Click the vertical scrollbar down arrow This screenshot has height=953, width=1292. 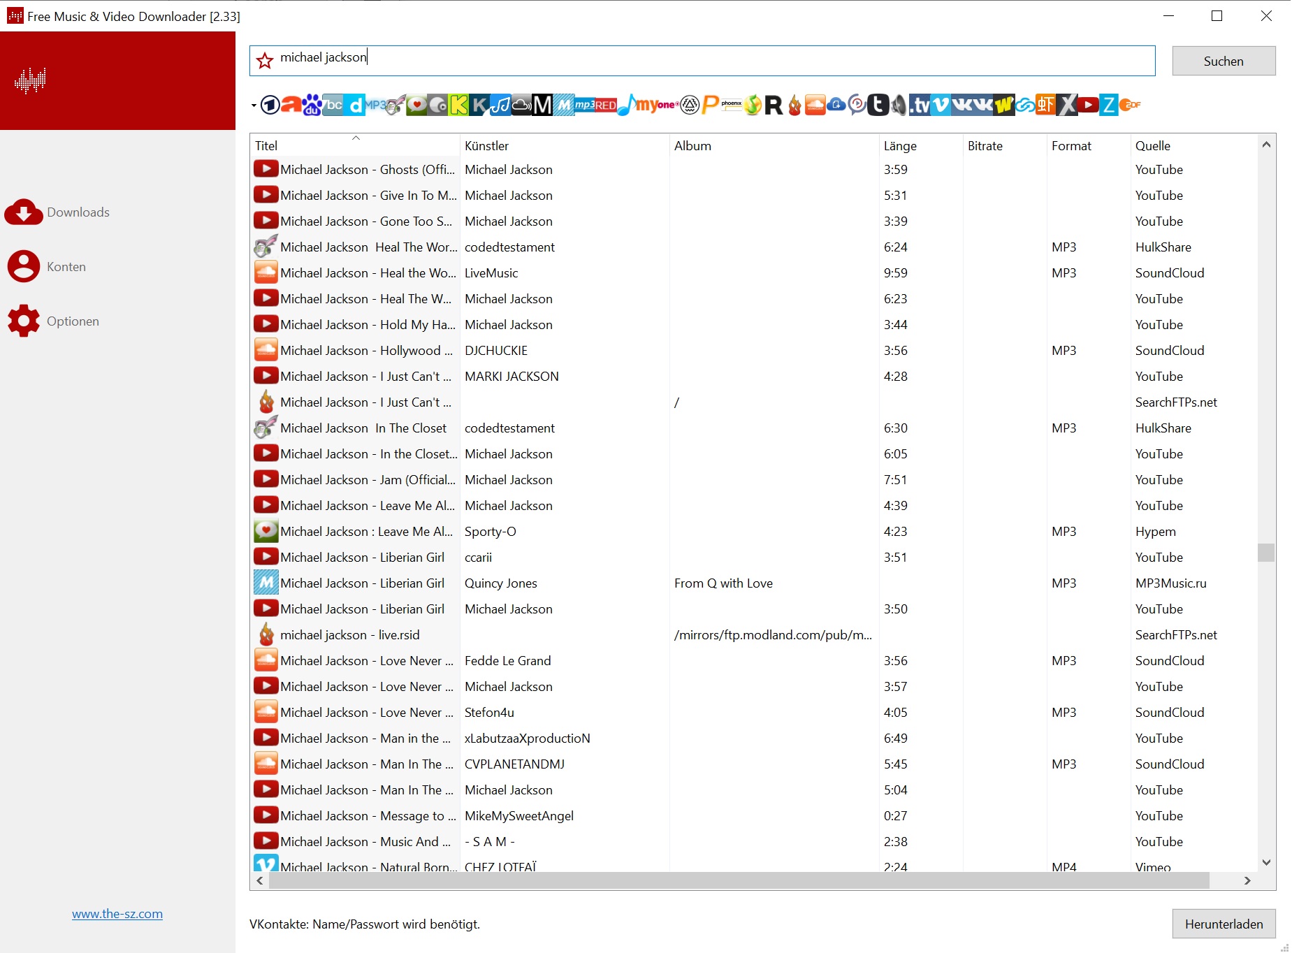point(1266,862)
